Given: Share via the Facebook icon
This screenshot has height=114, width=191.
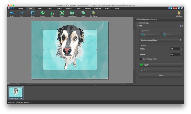Looking at the screenshot, I should pos(169,8).
